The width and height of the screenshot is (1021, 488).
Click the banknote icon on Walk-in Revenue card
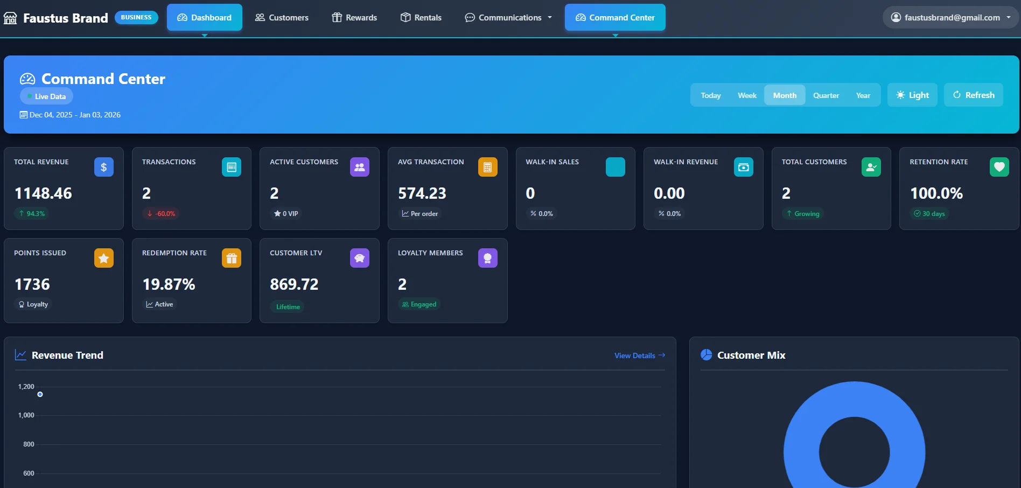click(x=744, y=167)
